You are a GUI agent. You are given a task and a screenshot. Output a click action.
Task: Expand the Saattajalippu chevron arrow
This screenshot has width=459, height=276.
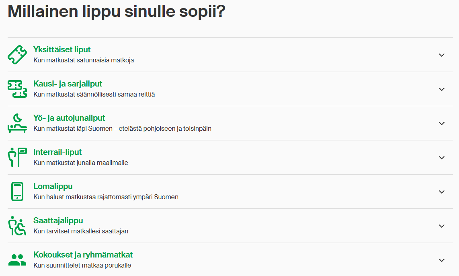coord(442,226)
